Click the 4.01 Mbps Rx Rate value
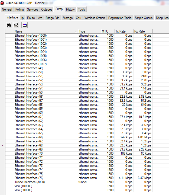 tap(145, 137)
